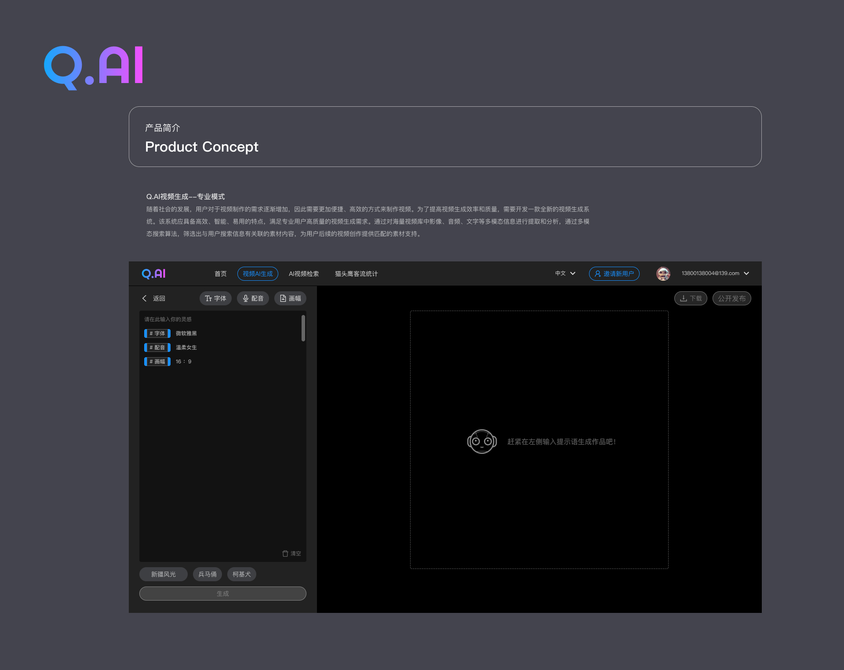
Task: Click the robot placeholder icon
Action: (x=482, y=442)
